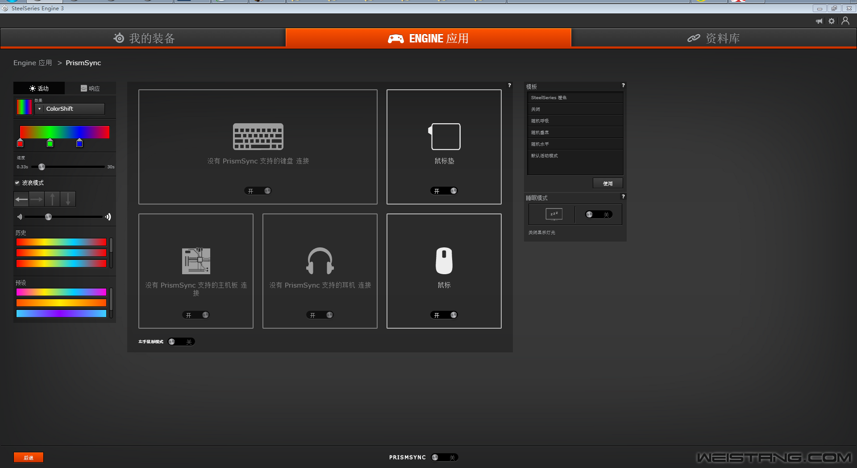Viewport: 857px width, 468px height.
Task: Click the keyboard device icon
Action: click(x=258, y=137)
